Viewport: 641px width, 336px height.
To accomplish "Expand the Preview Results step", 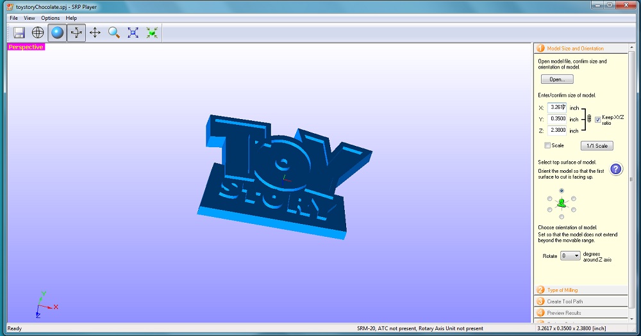I will pyautogui.click(x=581, y=313).
